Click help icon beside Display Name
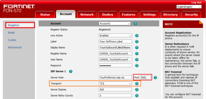 pyautogui.click(x=137, y=48)
